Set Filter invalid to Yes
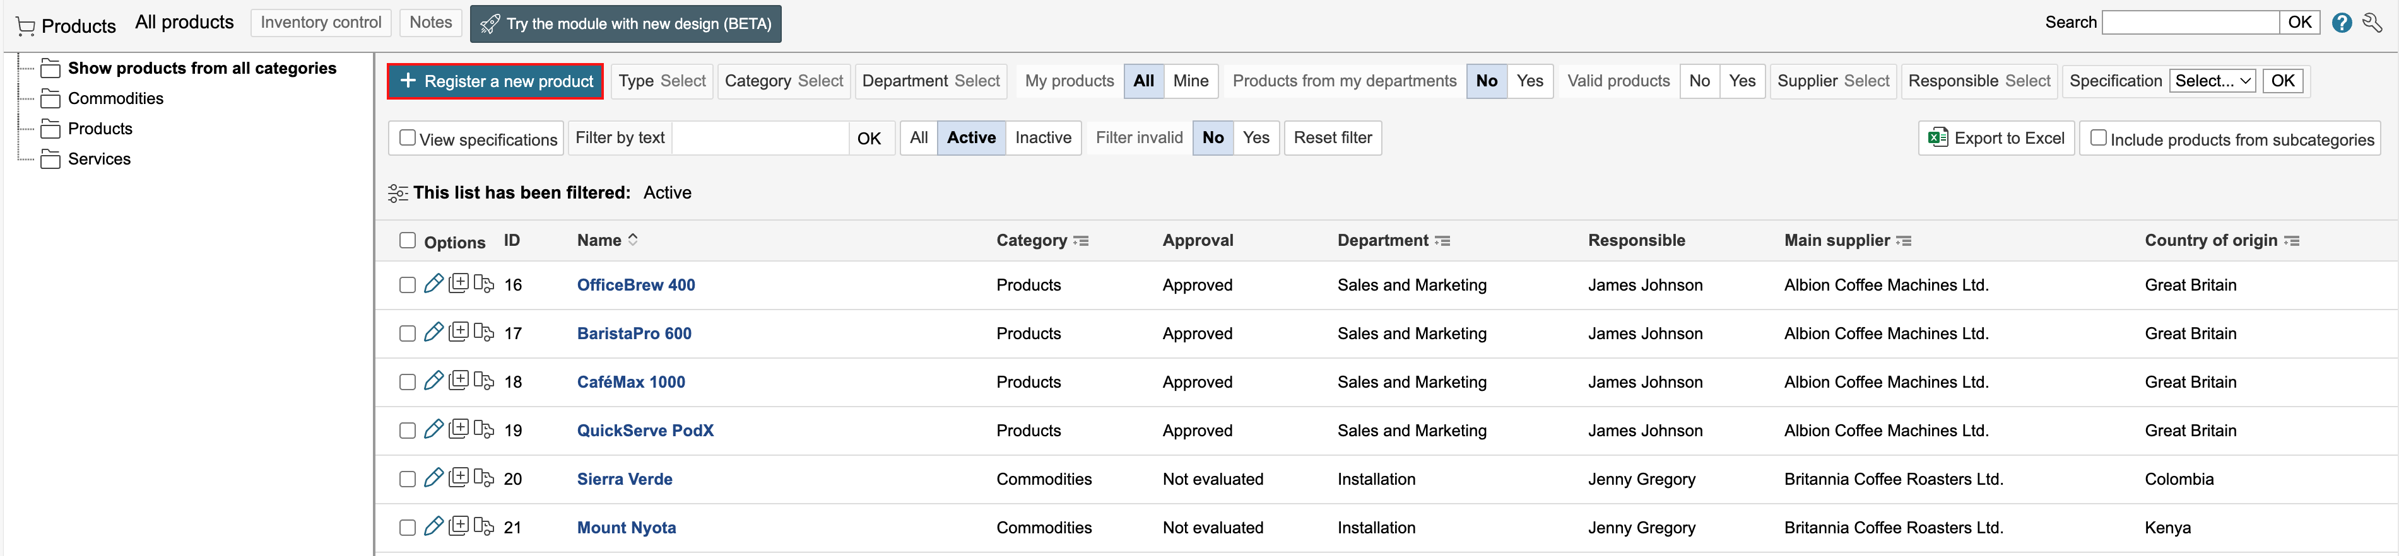 1256,137
